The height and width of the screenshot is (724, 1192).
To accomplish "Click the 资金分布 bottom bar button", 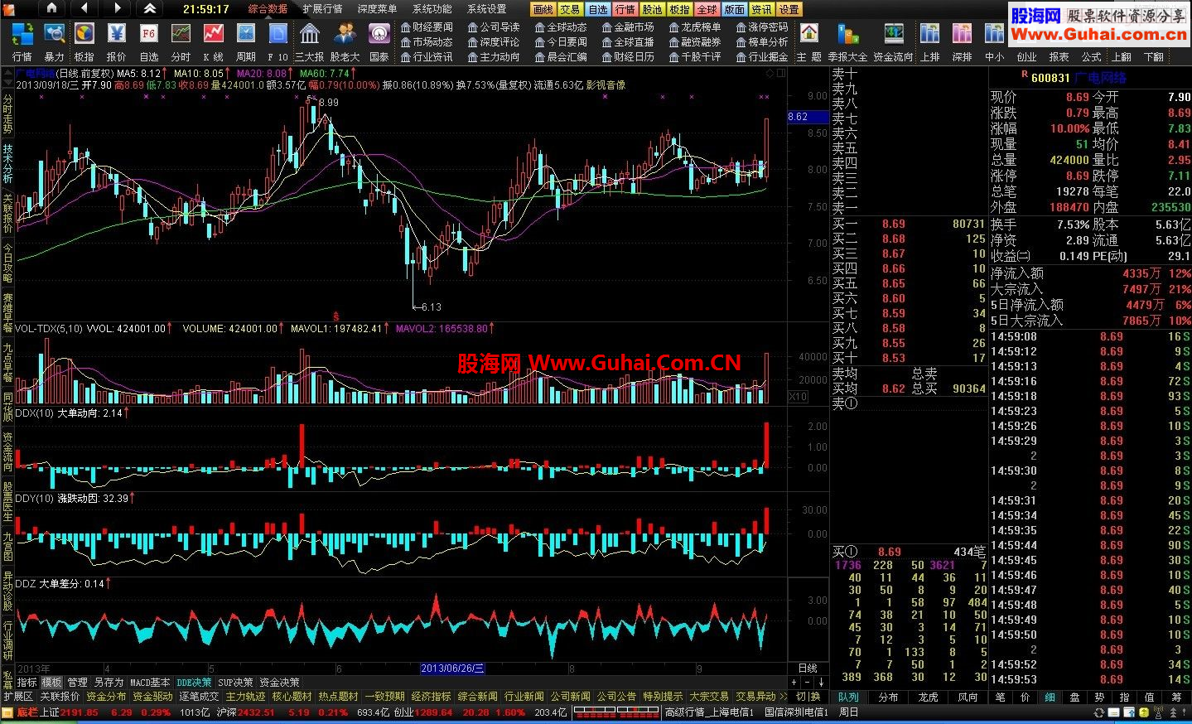I will tap(106, 697).
